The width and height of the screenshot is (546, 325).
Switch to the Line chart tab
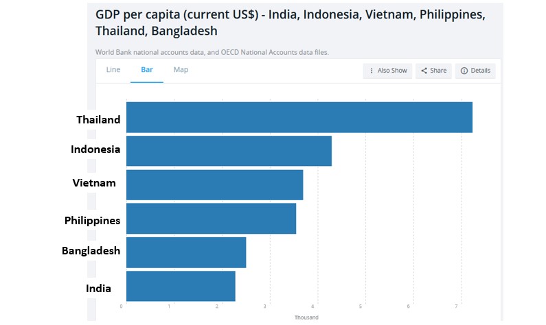click(113, 70)
